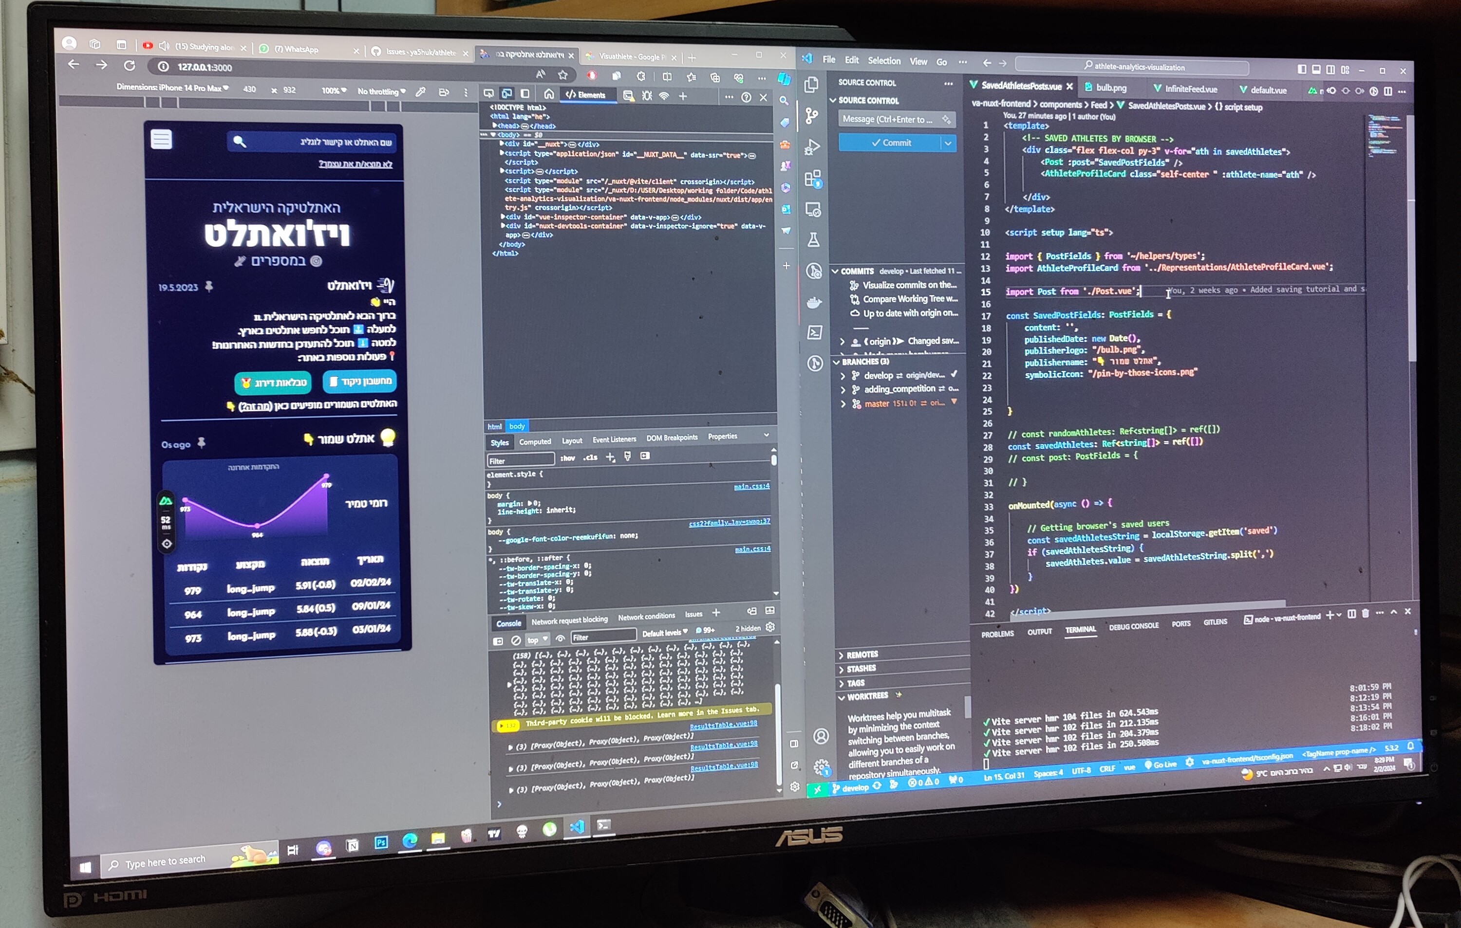Open DevTools Network conditions wifi icon
Screen dimensions: 1461x928
point(664,96)
